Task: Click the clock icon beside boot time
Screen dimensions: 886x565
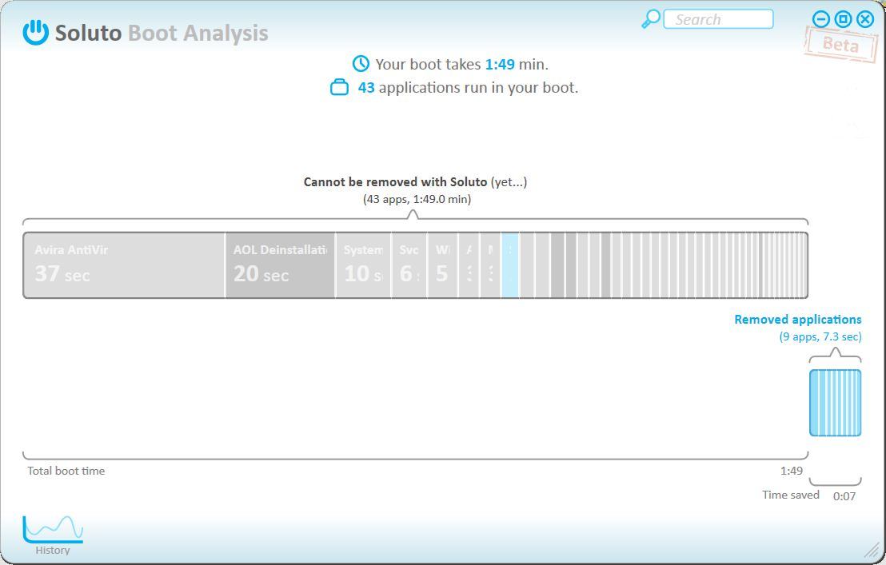Action: click(x=361, y=64)
